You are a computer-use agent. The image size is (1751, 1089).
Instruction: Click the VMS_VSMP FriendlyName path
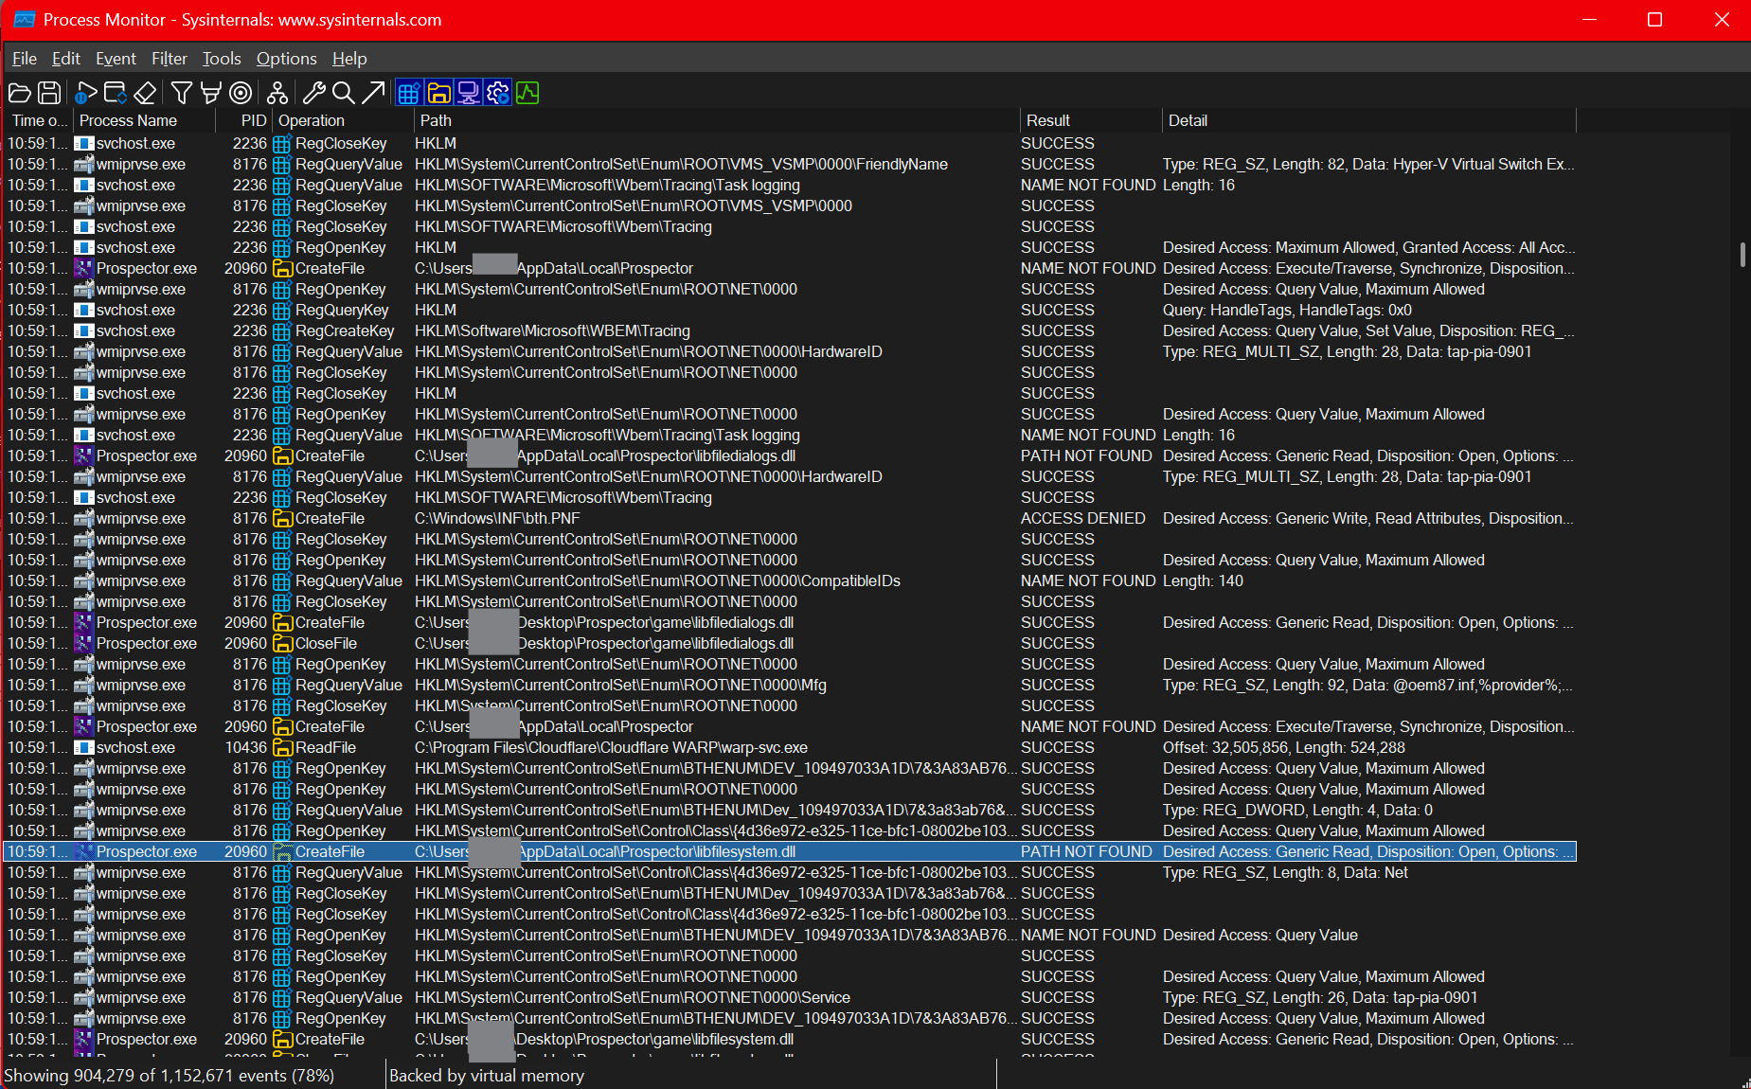tap(681, 164)
